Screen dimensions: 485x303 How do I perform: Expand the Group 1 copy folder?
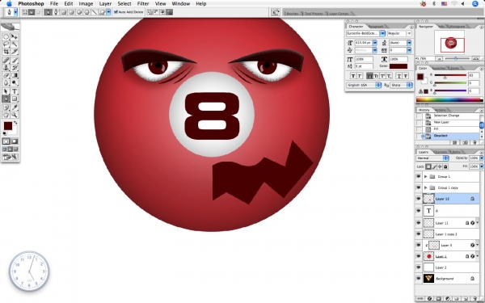pos(426,187)
